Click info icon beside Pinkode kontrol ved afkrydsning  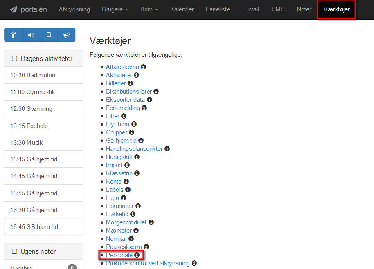pos(194,263)
